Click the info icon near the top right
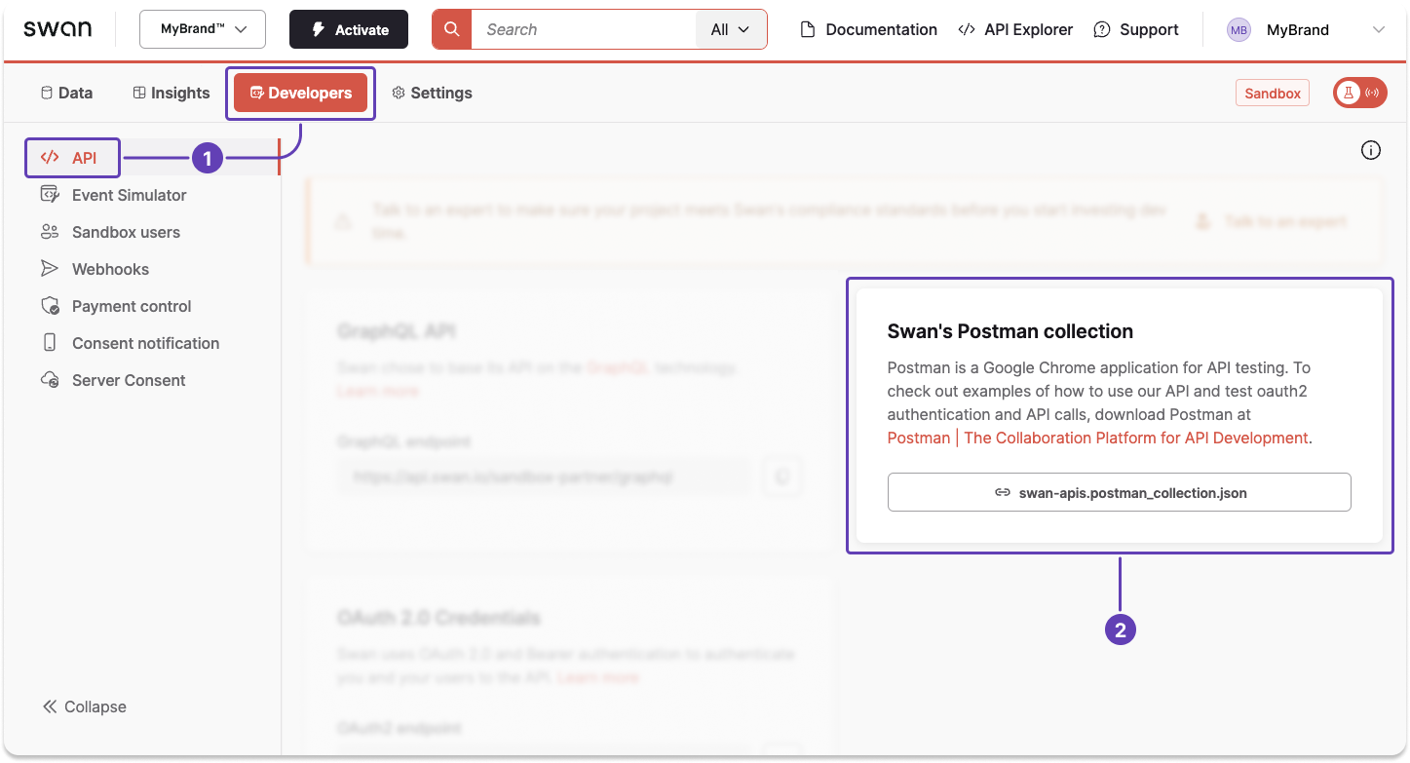 [x=1371, y=150]
